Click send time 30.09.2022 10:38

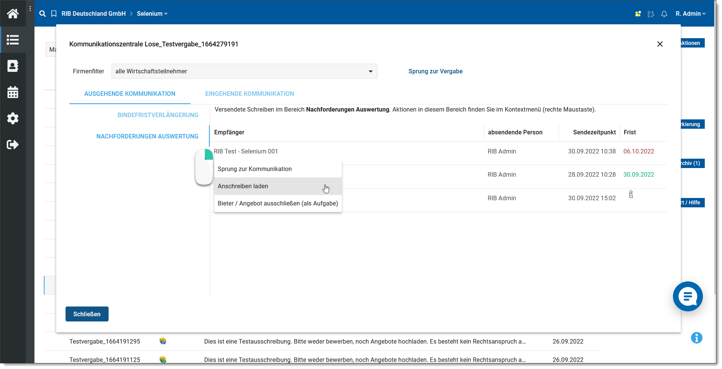[592, 152]
